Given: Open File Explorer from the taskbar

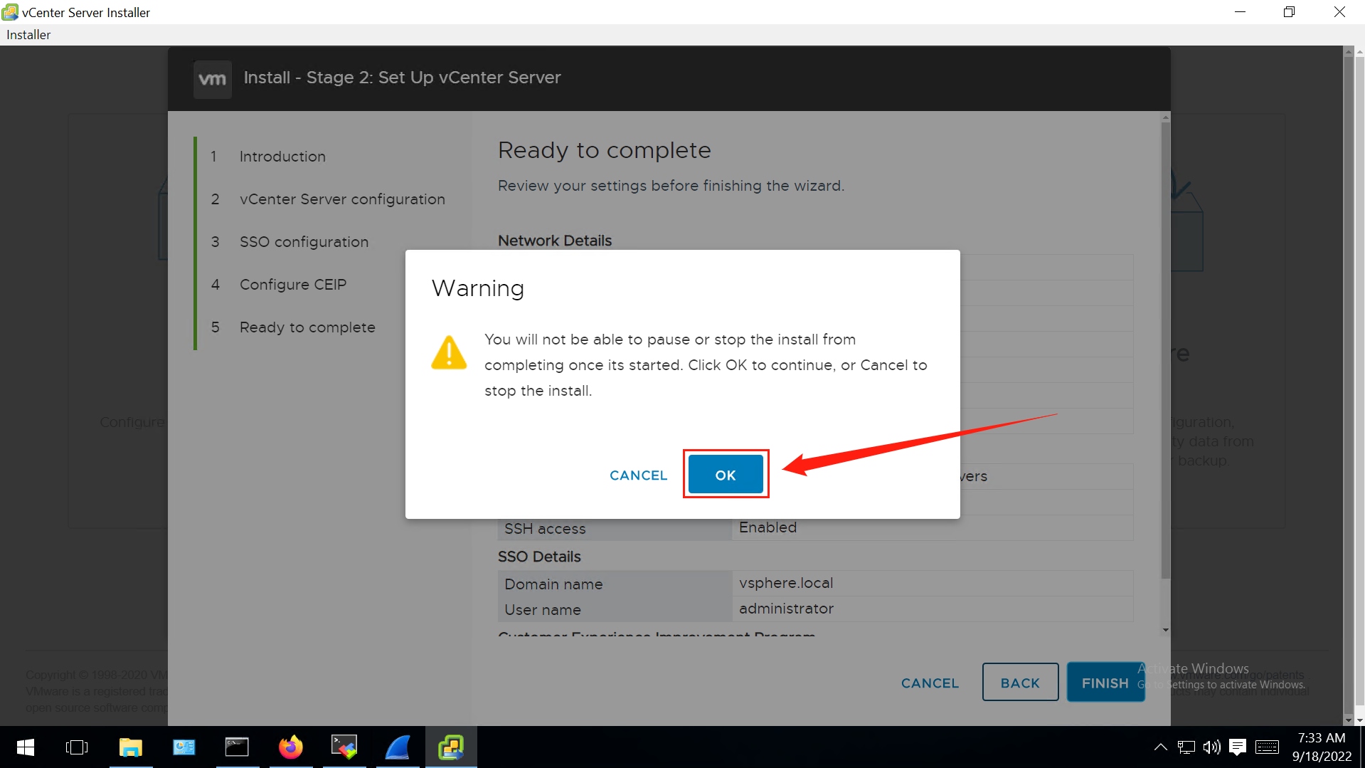Looking at the screenshot, I should click(x=131, y=747).
